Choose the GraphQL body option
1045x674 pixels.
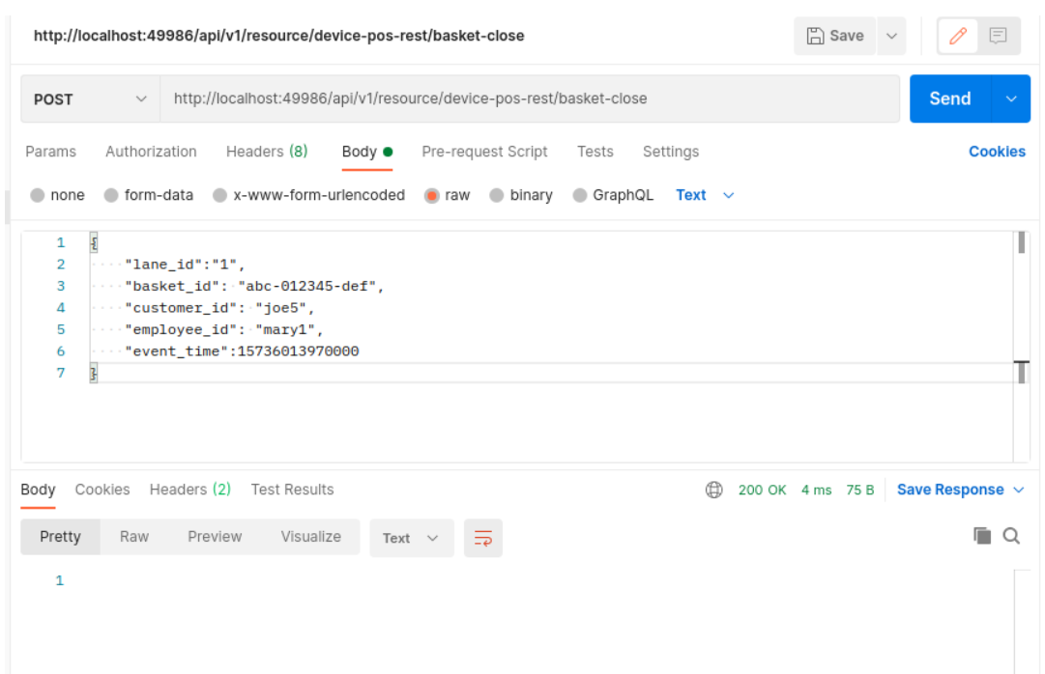click(613, 195)
